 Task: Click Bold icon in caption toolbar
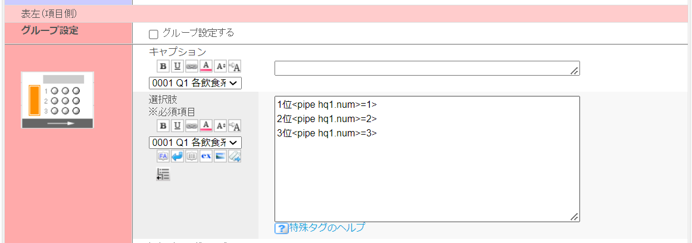pos(163,66)
